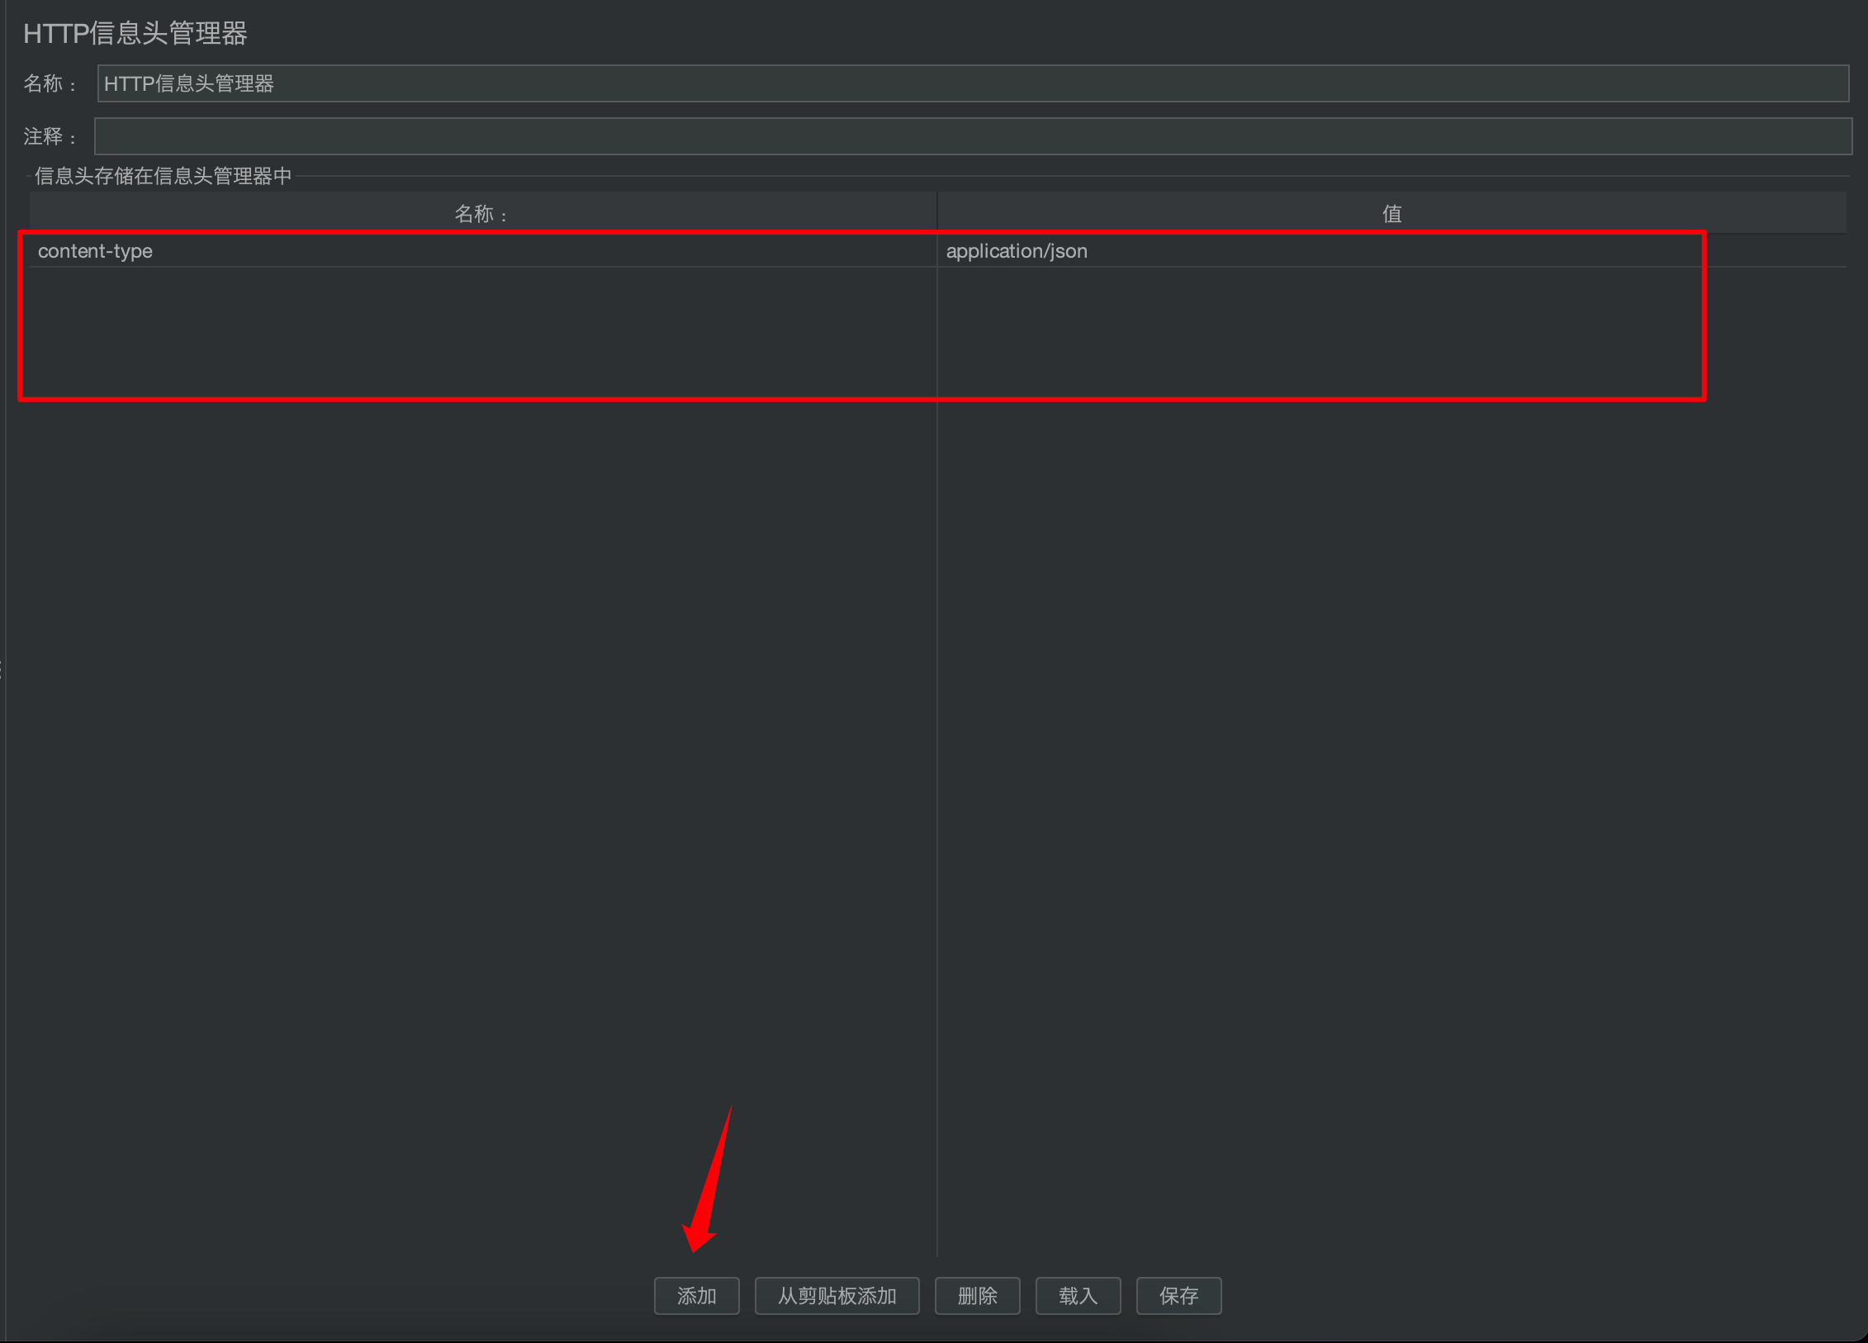The height and width of the screenshot is (1343, 1868).
Task: Click the 值 column header
Action: point(1392,214)
